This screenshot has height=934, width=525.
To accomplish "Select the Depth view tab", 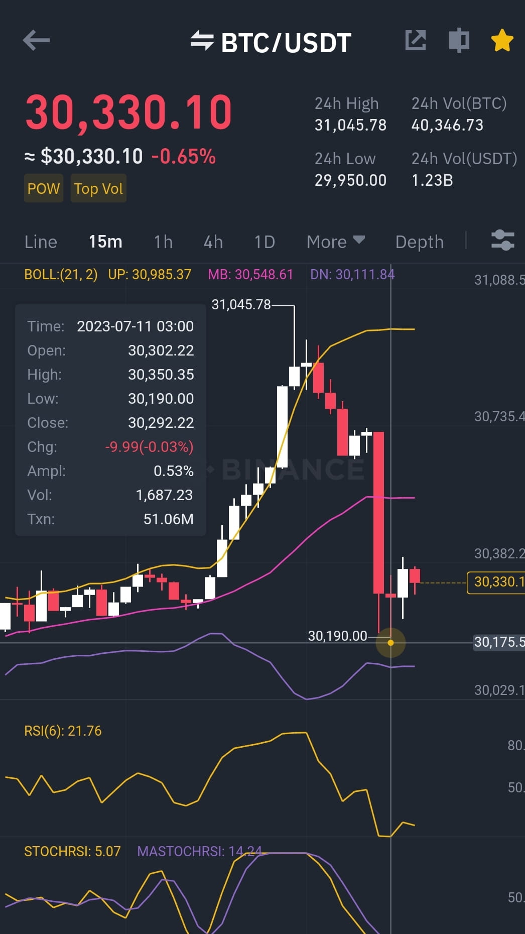I will pyautogui.click(x=420, y=242).
